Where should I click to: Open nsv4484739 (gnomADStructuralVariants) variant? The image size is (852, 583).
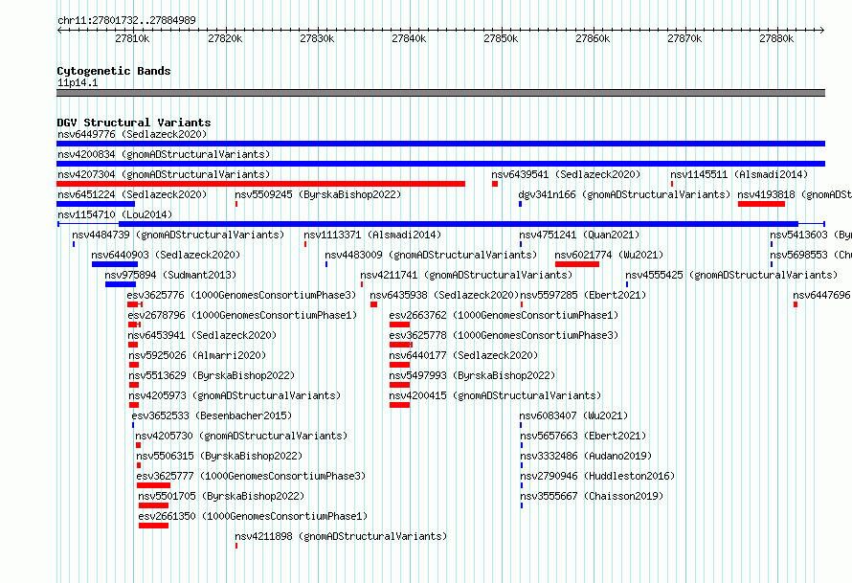(x=178, y=235)
